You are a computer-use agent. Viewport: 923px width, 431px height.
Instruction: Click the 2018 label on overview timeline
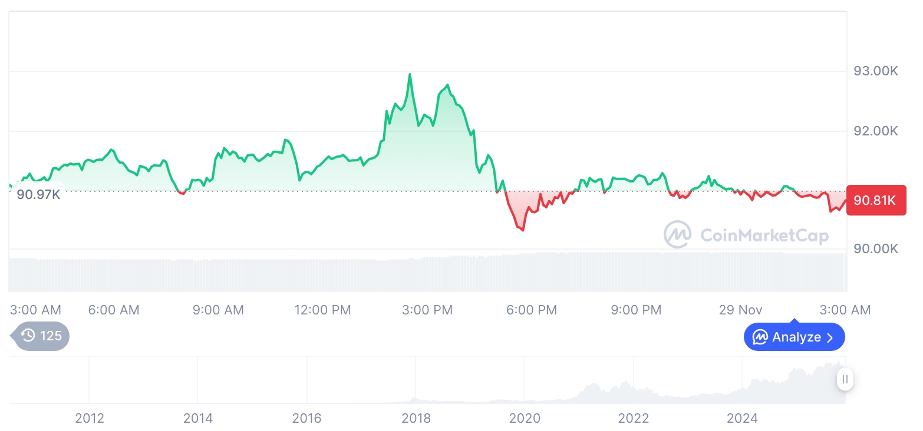point(416,418)
